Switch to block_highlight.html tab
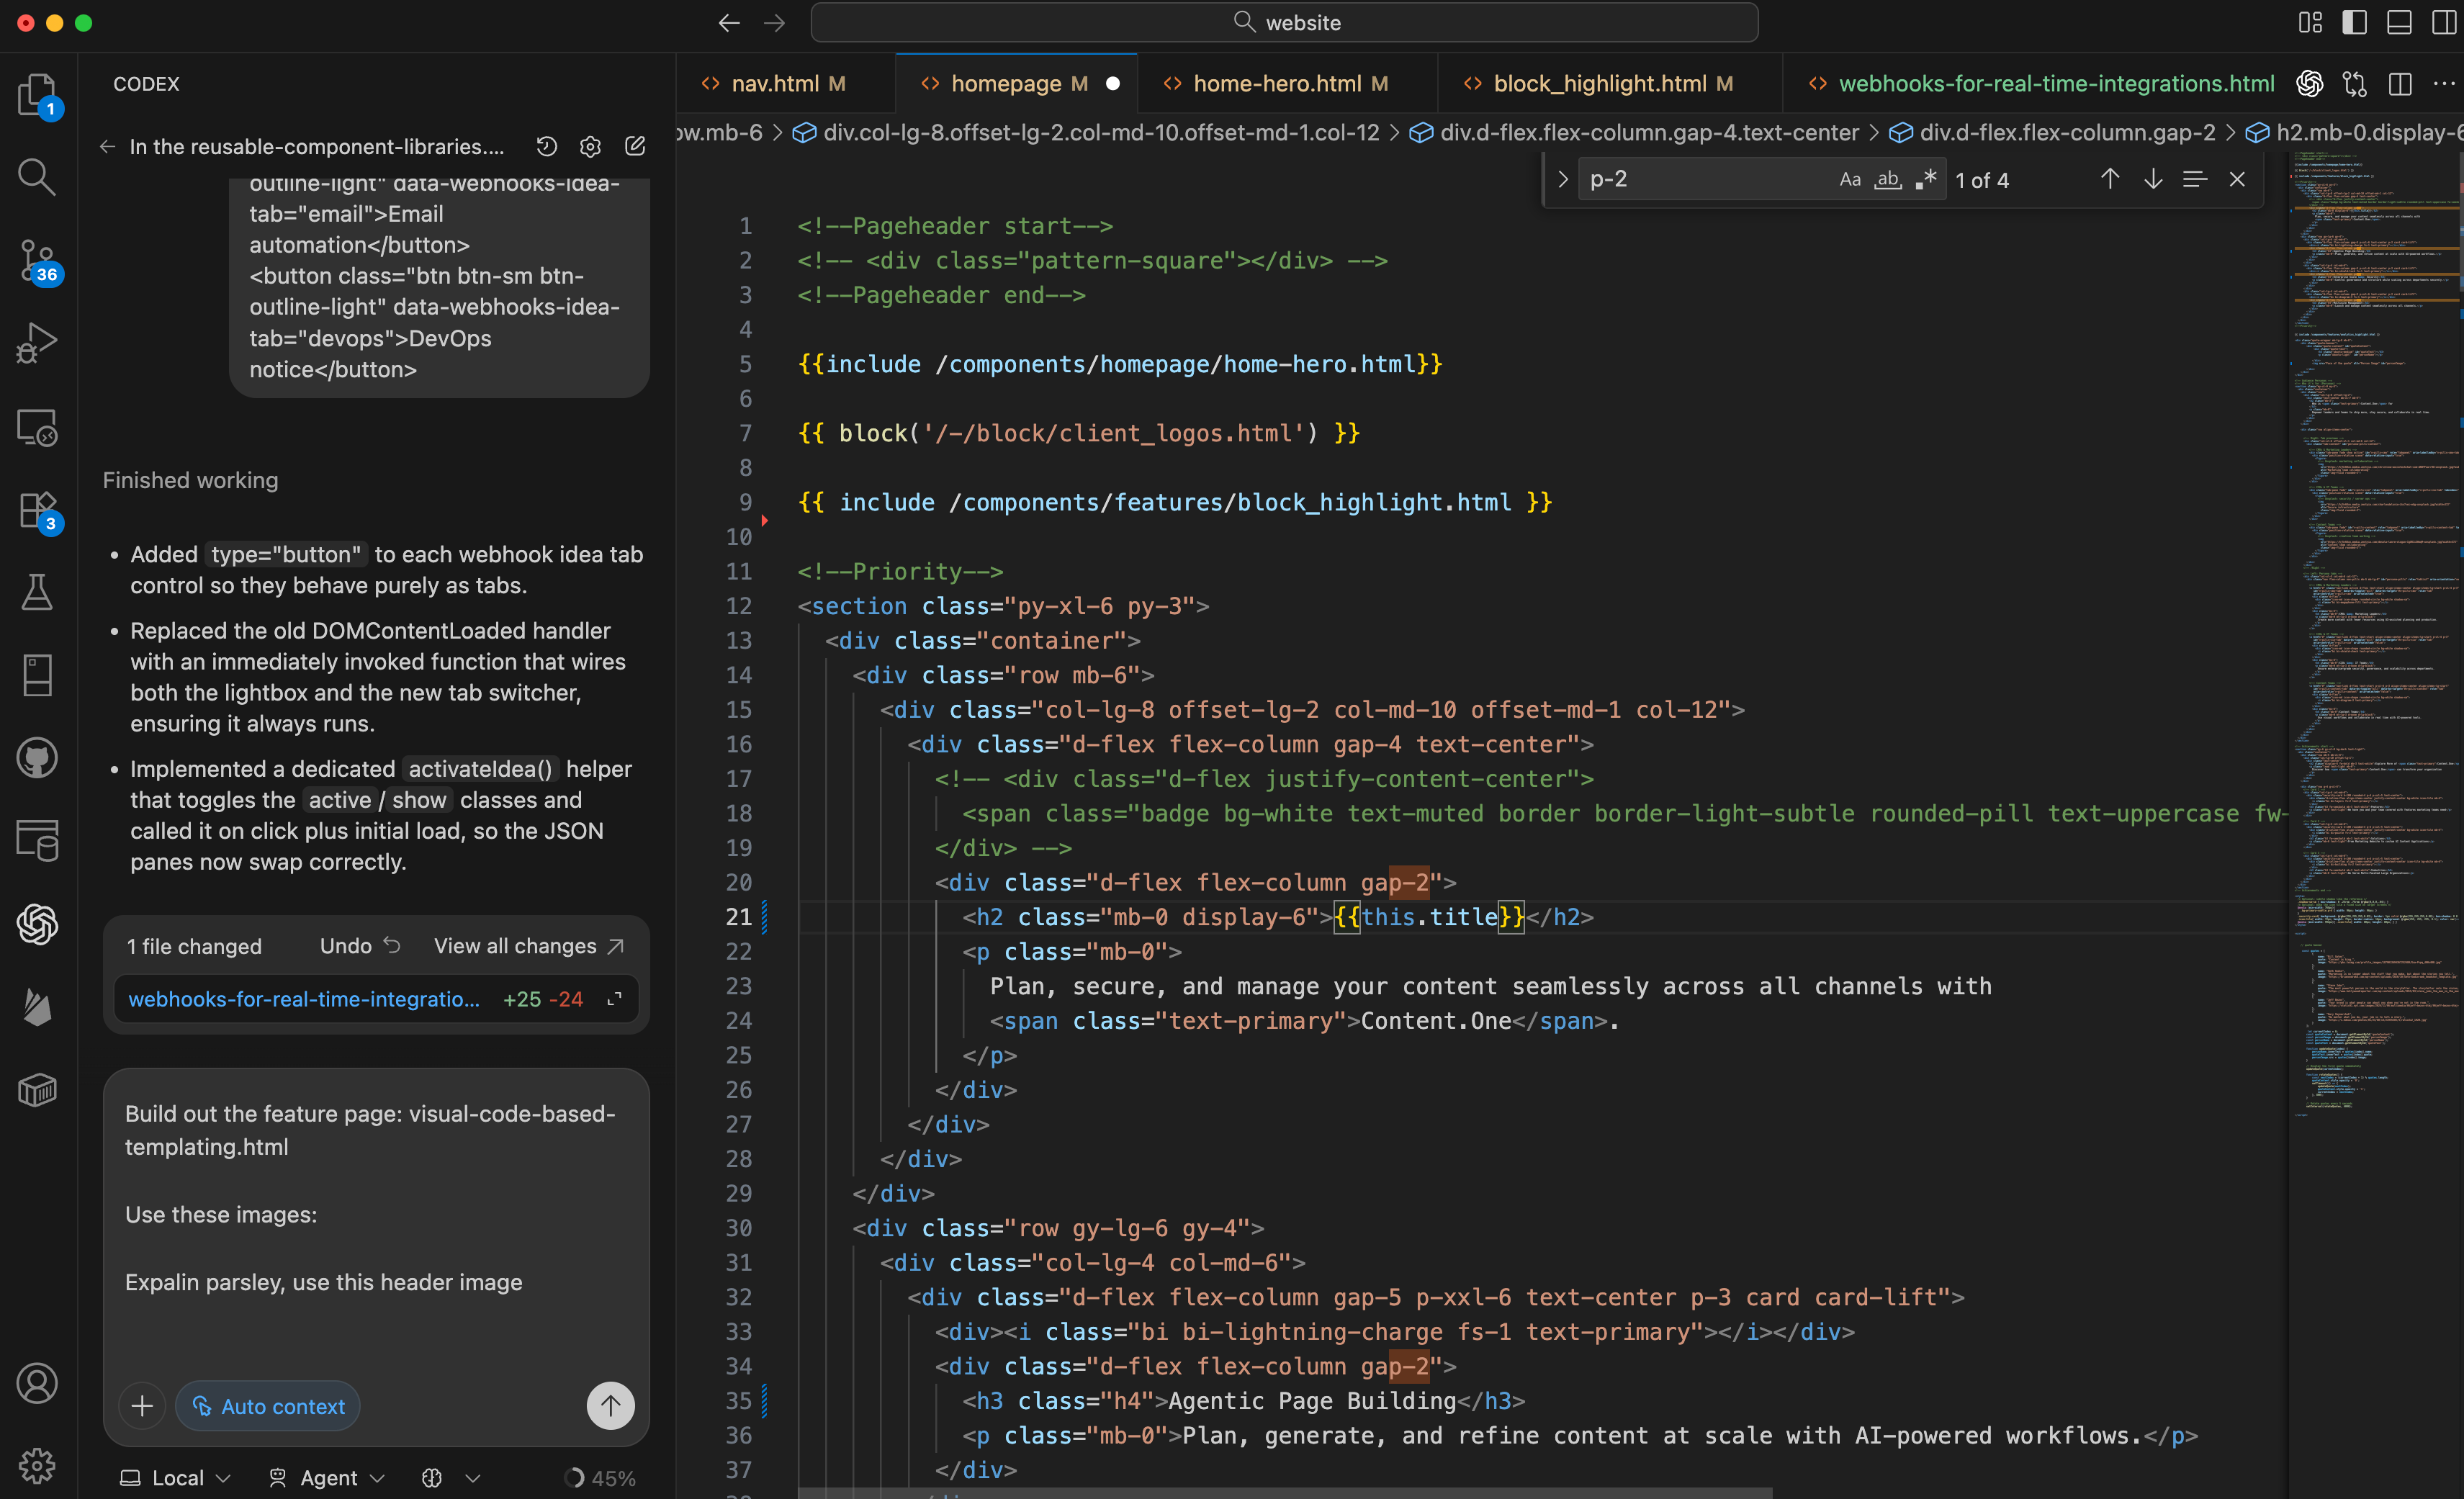 pos(1599,84)
